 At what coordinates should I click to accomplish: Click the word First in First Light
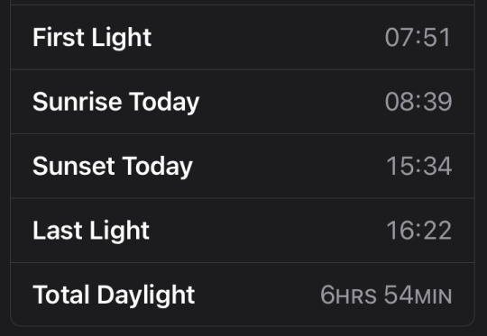click(x=59, y=37)
